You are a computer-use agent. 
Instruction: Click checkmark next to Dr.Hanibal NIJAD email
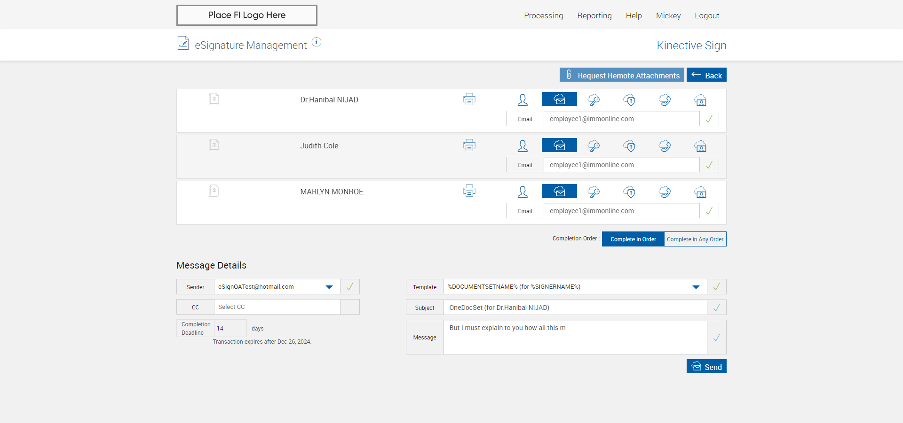coord(709,119)
